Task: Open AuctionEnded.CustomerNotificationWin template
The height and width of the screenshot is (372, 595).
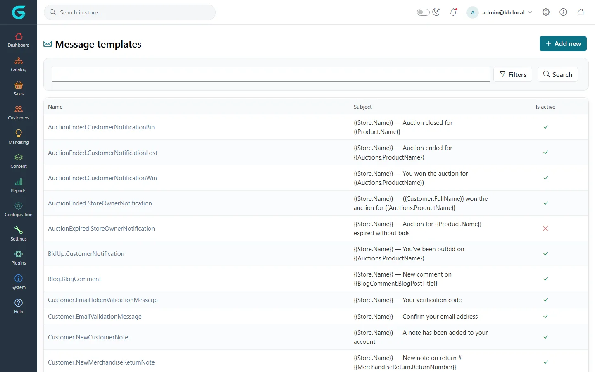Action: (x=102, y=178)
